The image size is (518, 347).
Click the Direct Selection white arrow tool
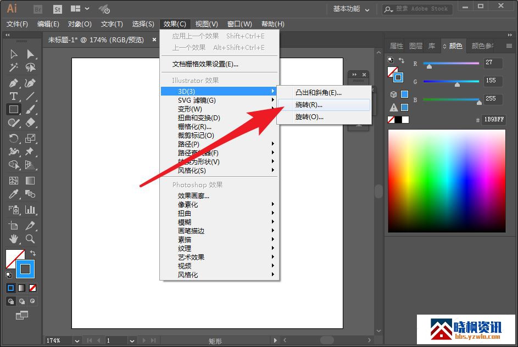30,54
